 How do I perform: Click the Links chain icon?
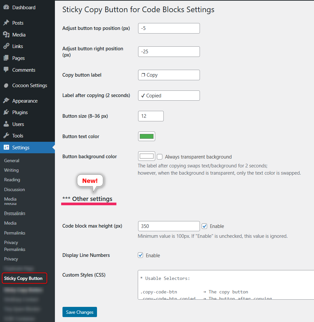click(6, 46)
